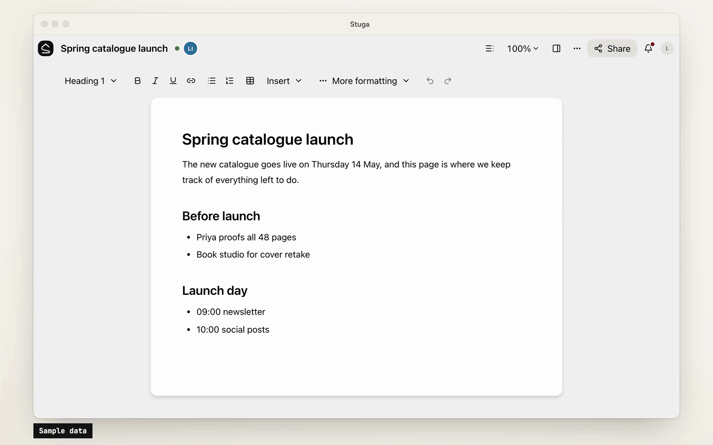Open the Insert dropdown menu

tap(284, 81)
